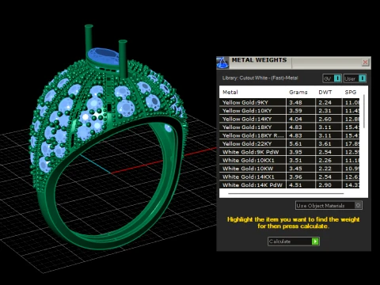Screen dimensions: 380x285
Task: Close the Metal Weights panel
Action: coord(365,63)
